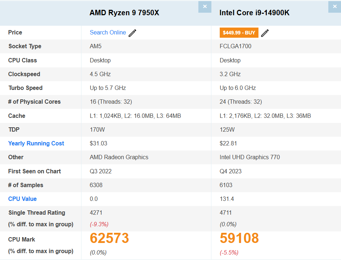Image resolution: width=341 pixels, height=260 pixels.
Task: Select the 0.0 CPU value figure
Action: pos(94,199)
